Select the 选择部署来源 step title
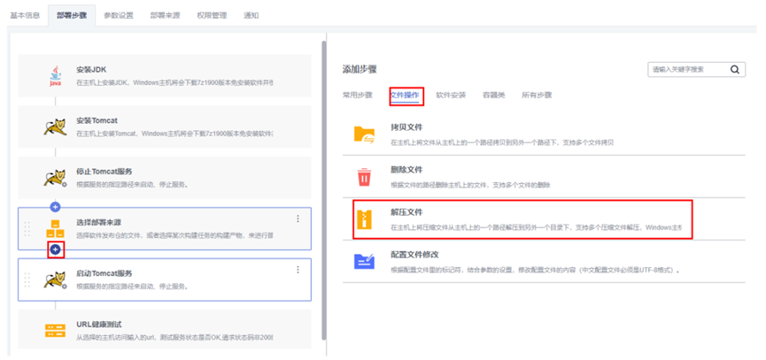Viewport: 766px width, 360px height. click(x=98, y=222)
